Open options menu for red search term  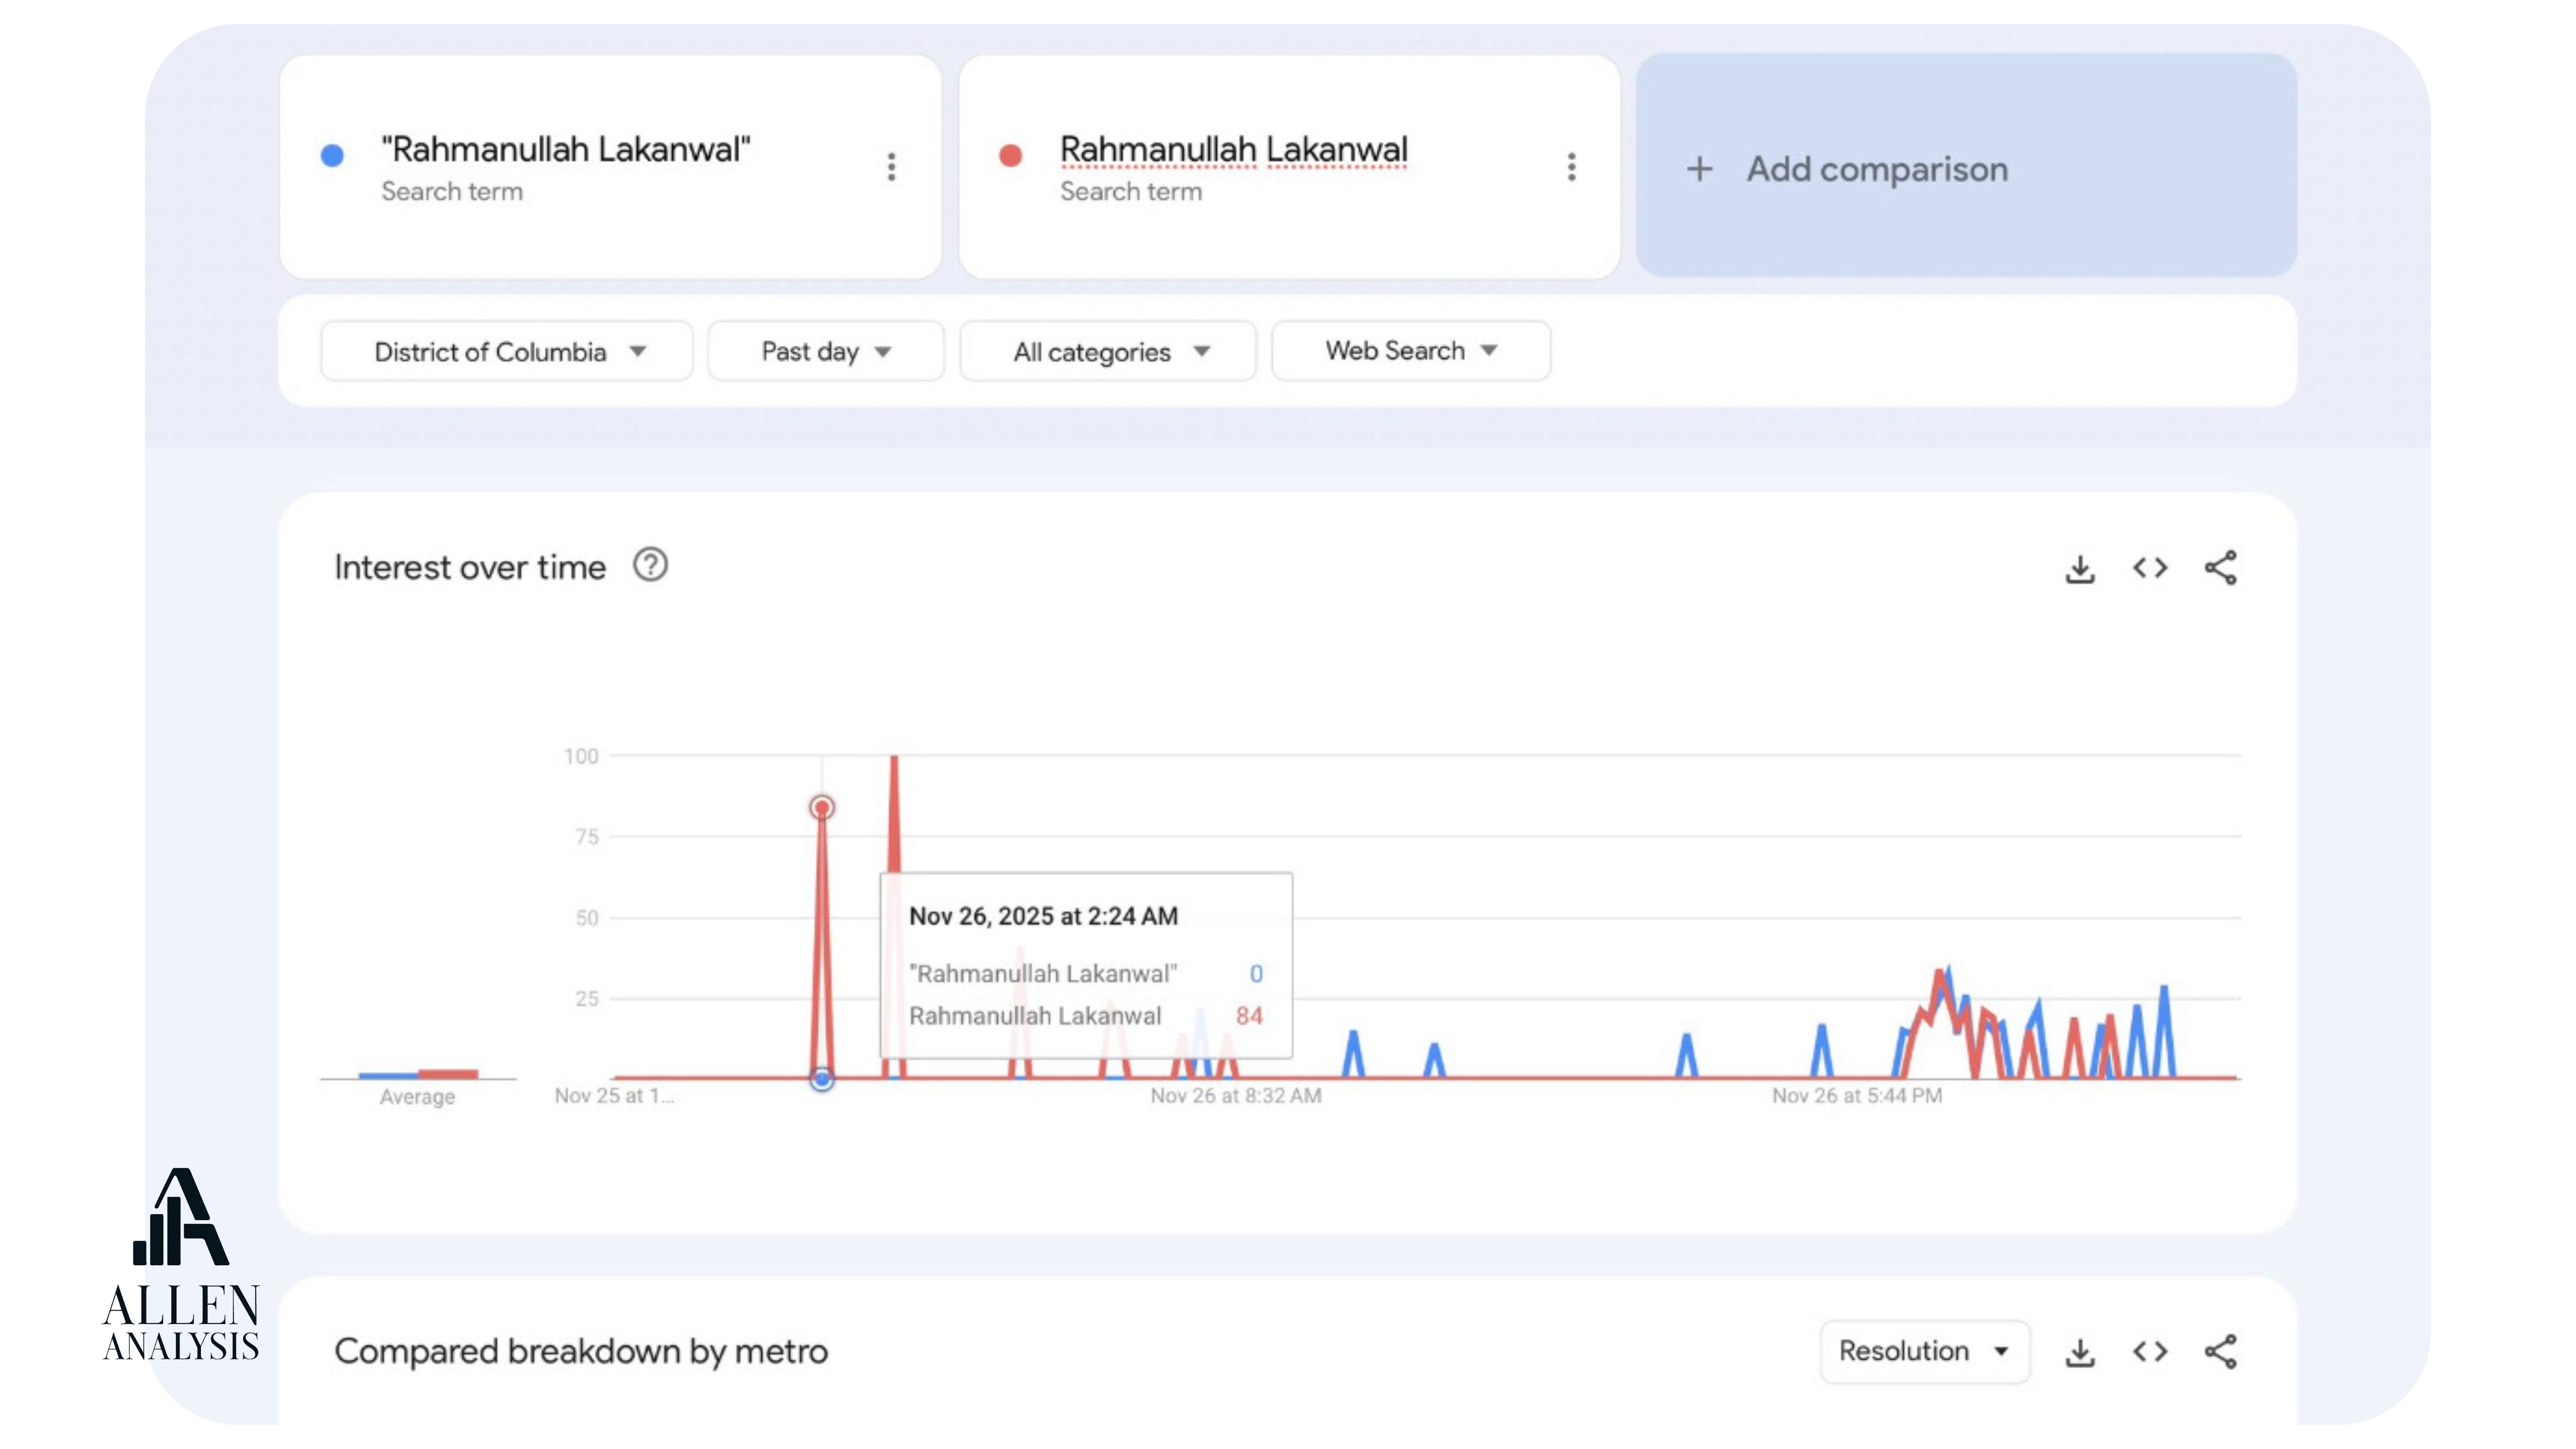[x=1571, y=167]
